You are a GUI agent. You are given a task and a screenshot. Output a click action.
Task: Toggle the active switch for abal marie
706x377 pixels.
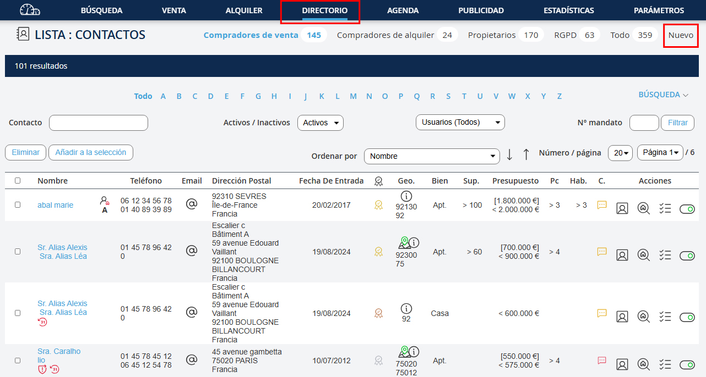pos(687,209)
